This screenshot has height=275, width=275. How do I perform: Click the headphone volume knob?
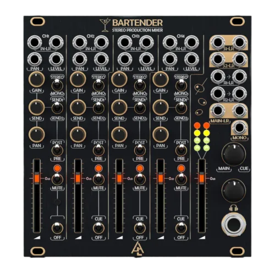pos(233,190)
